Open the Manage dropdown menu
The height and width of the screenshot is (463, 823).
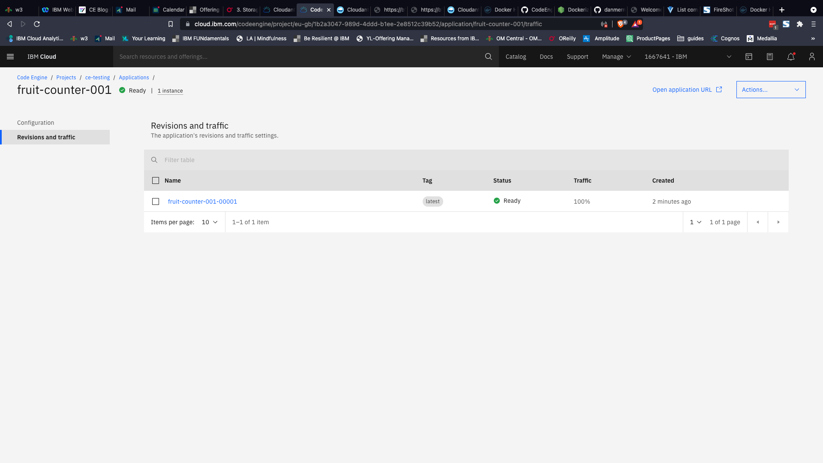click(x=616, y=57)
